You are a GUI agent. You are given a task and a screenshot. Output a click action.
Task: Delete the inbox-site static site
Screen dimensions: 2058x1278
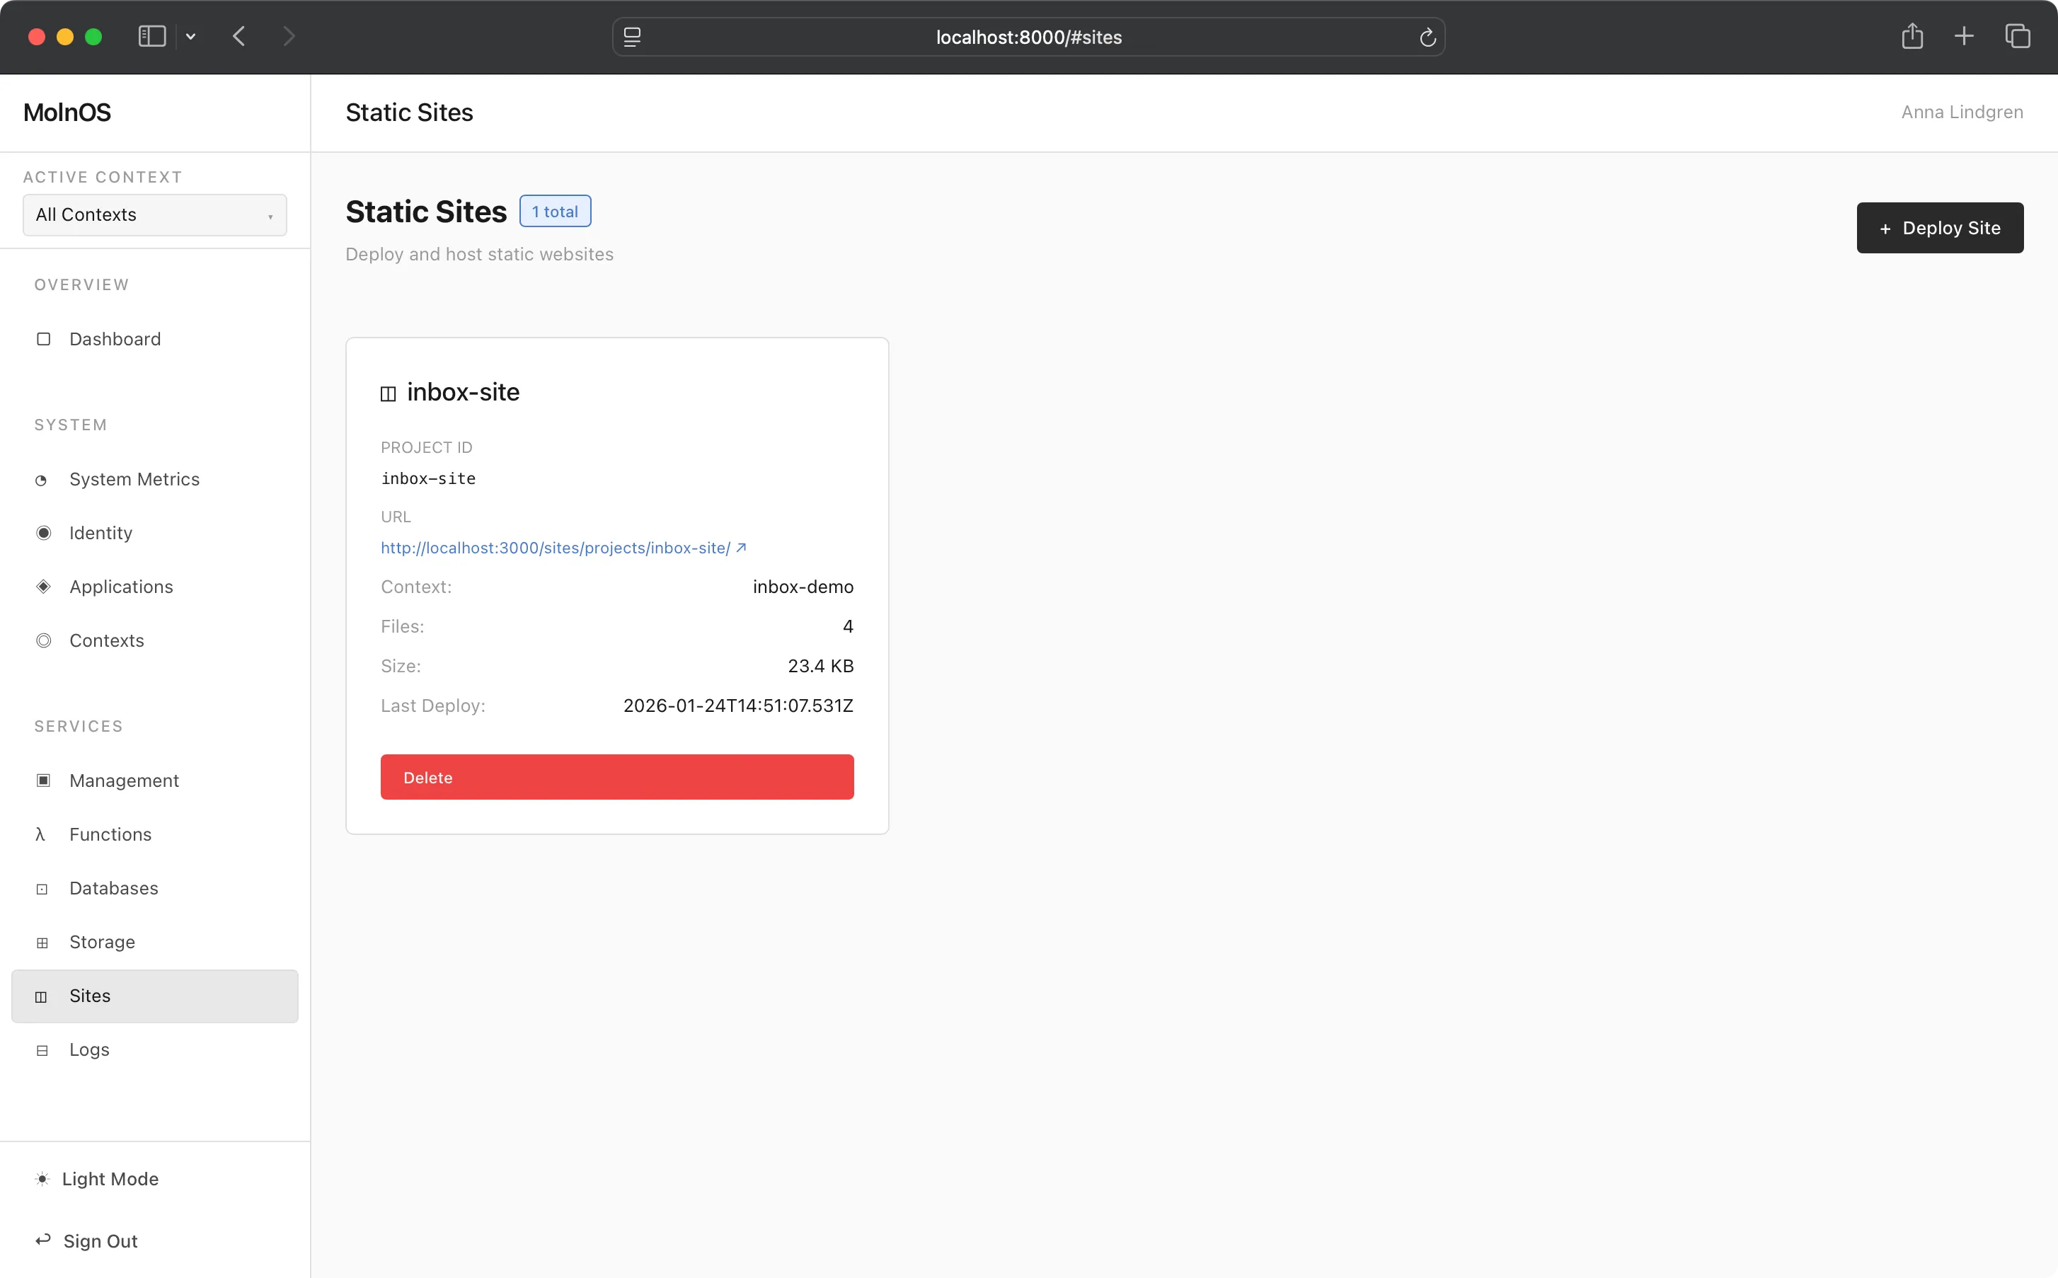(616, 777)
